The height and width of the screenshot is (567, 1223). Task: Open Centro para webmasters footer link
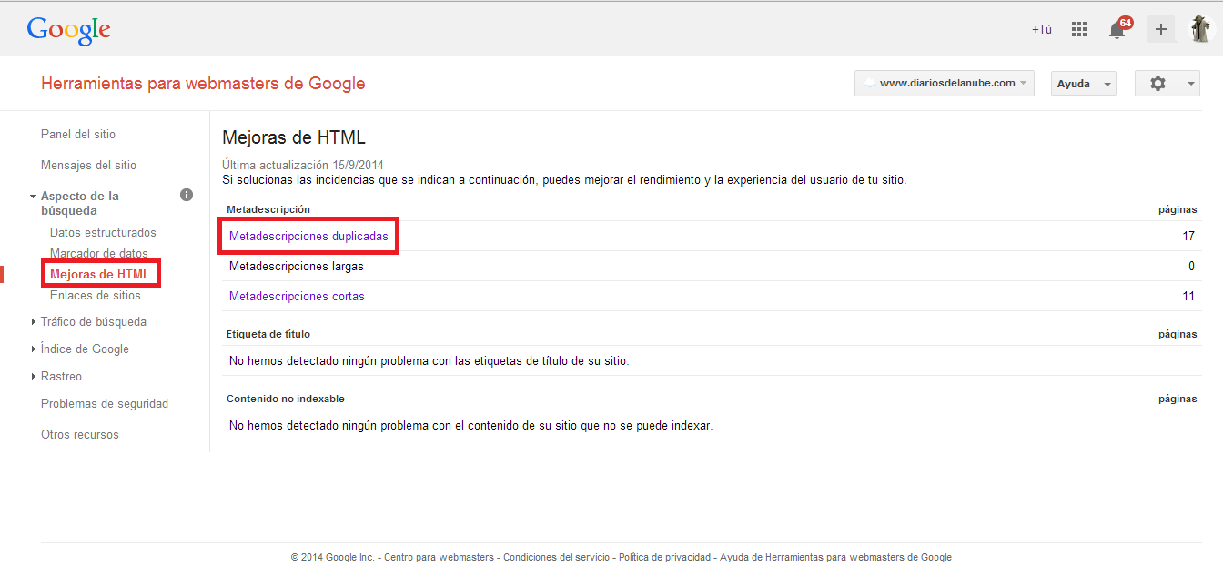(x=439, y=557)
